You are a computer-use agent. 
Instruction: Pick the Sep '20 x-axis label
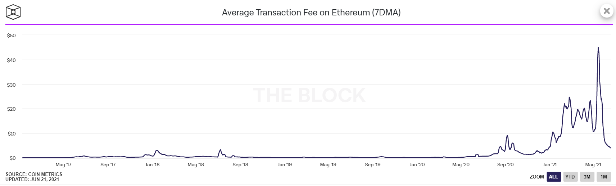point(505,165)
